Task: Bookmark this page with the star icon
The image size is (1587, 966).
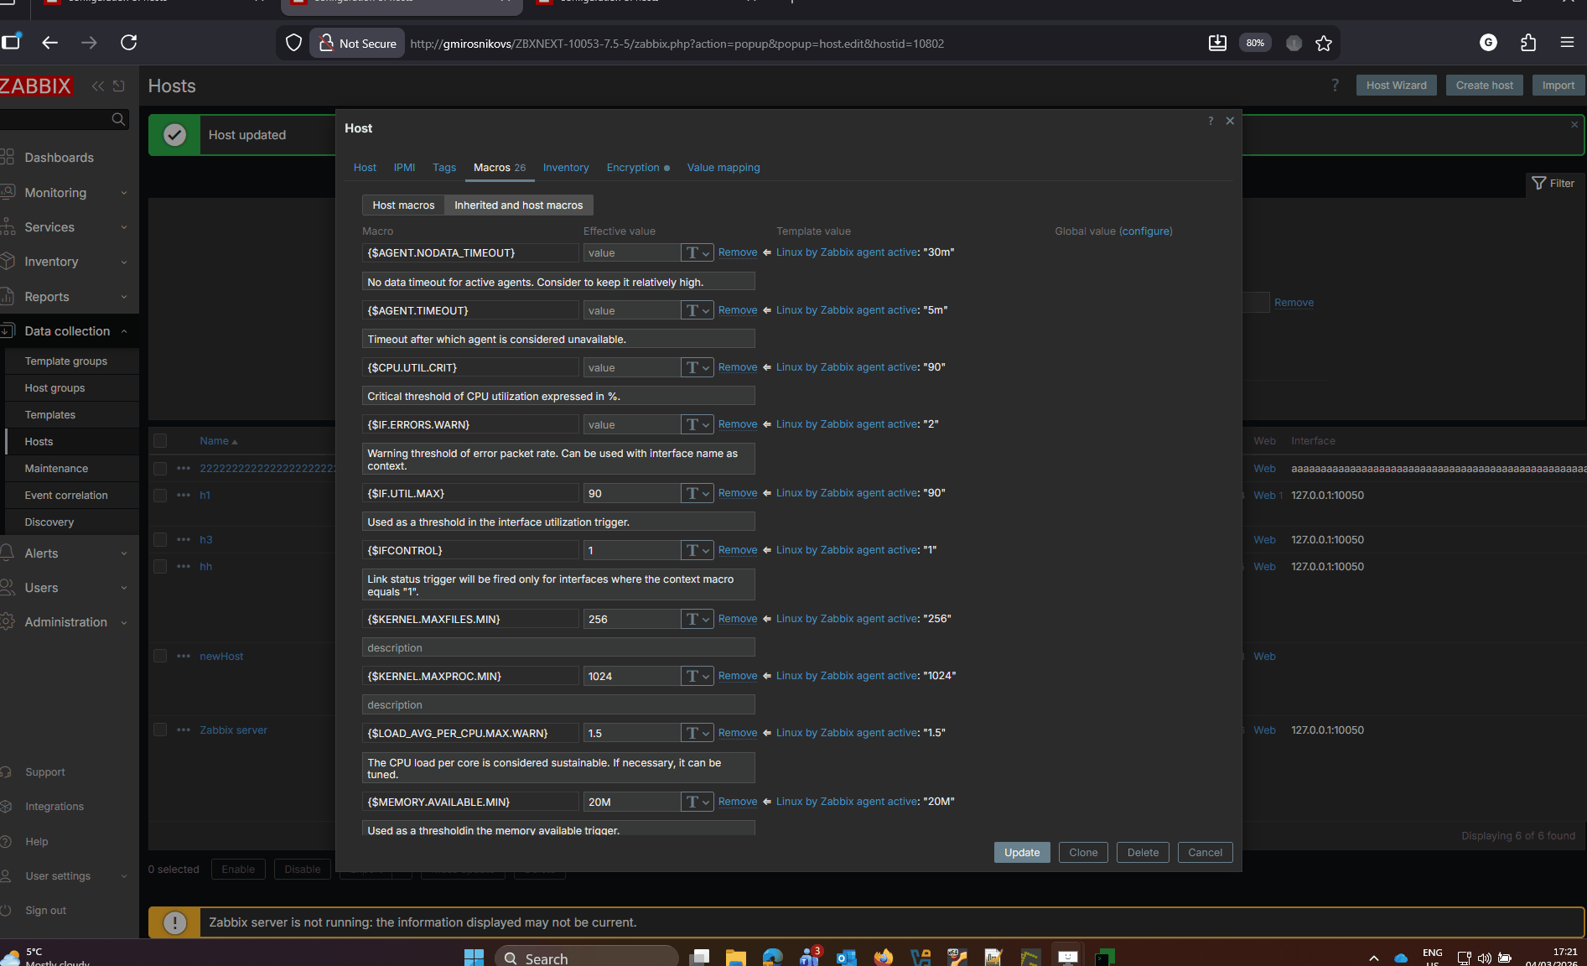Action: [x=1324, y=44]
